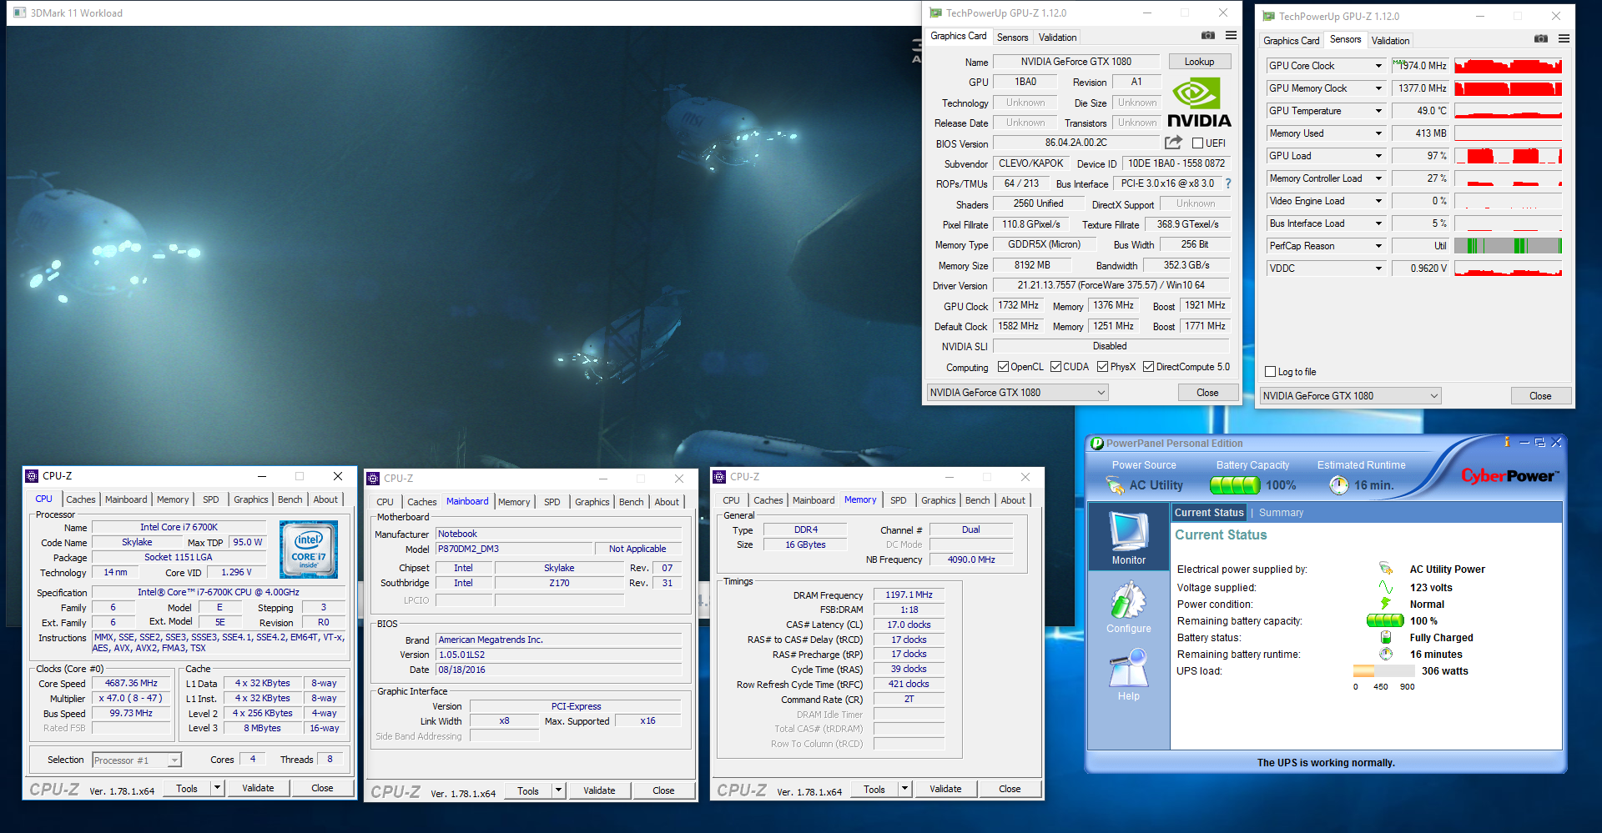Click Validate button in CPU-Z CPU window

pyautogui.click(x=258, y=788)
